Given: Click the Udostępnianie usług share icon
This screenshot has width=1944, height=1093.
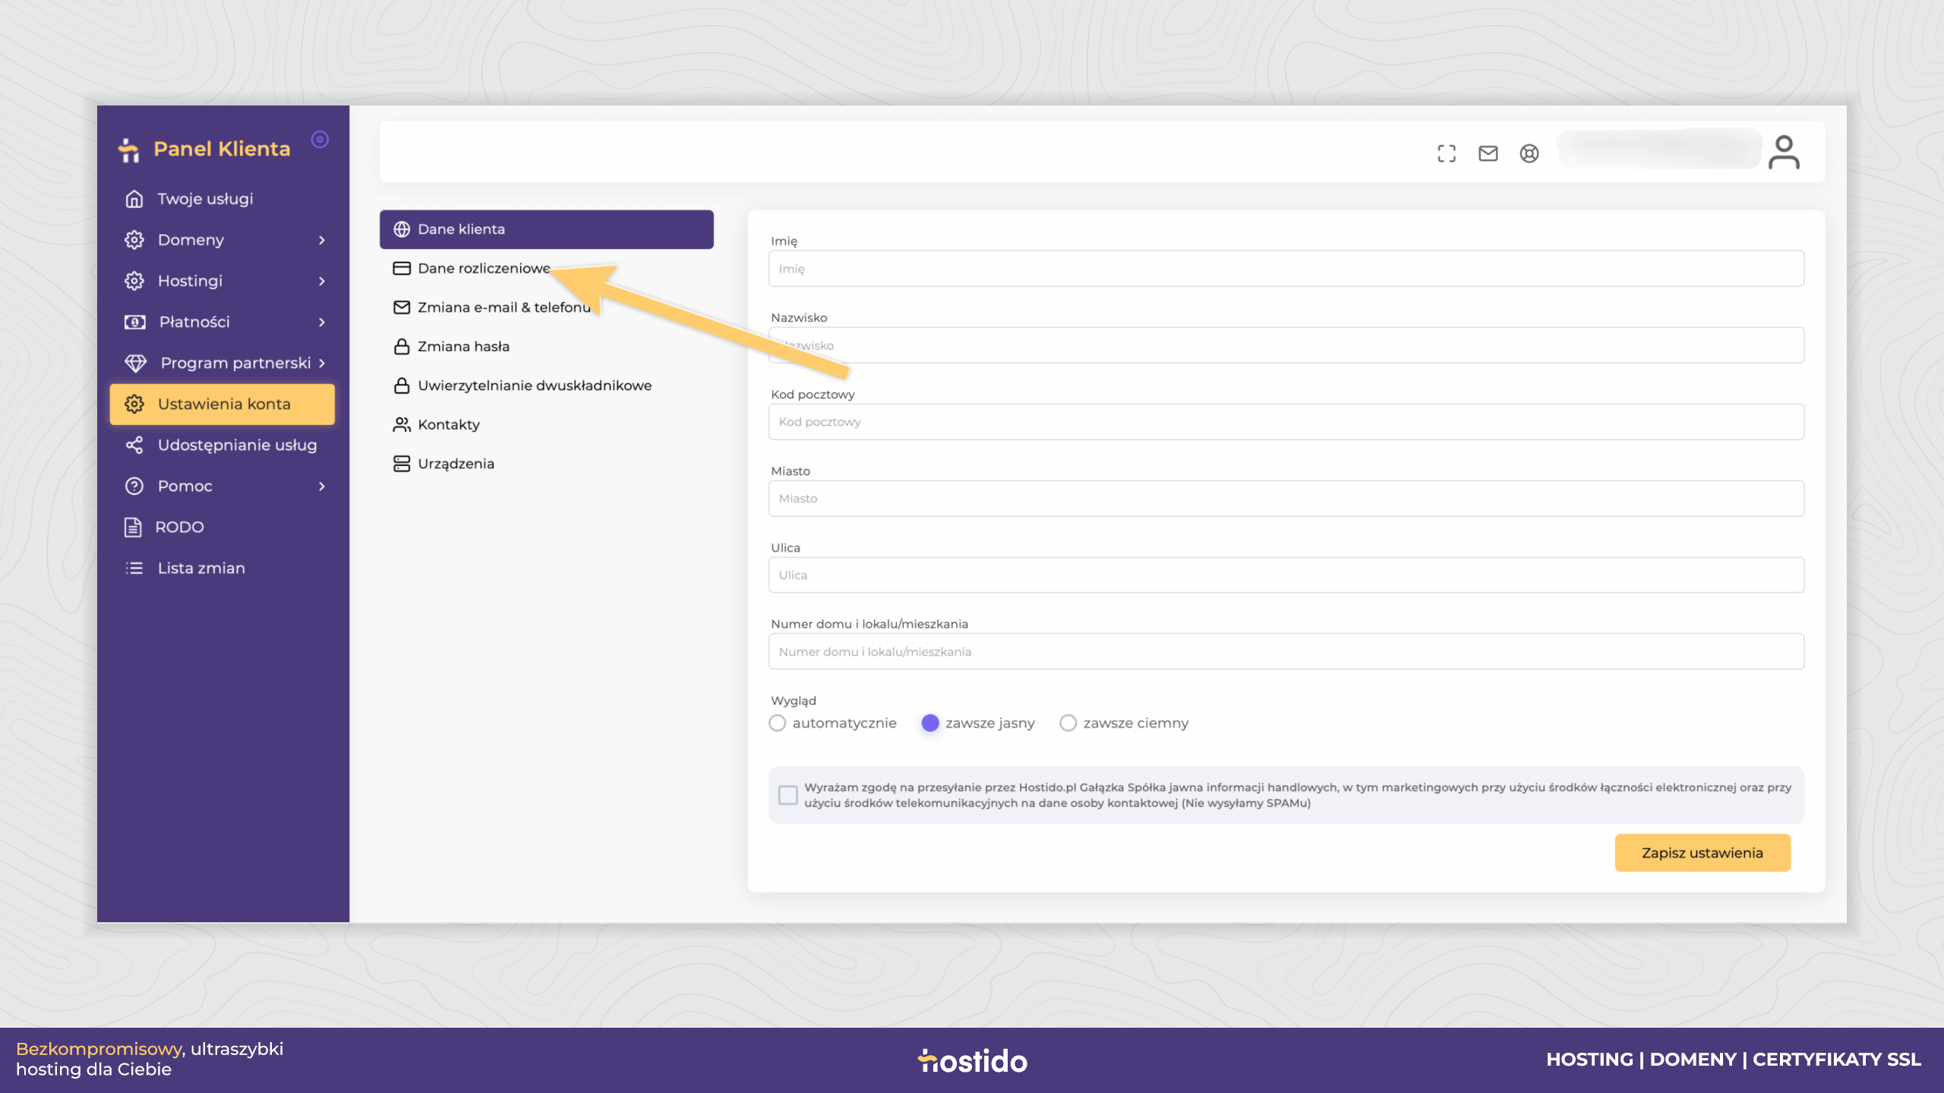Looking at the screenshot, I should [134, 445].
